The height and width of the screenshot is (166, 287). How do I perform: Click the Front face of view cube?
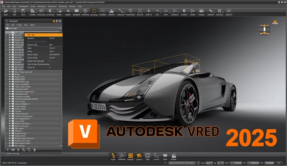[x=261, y=29]
